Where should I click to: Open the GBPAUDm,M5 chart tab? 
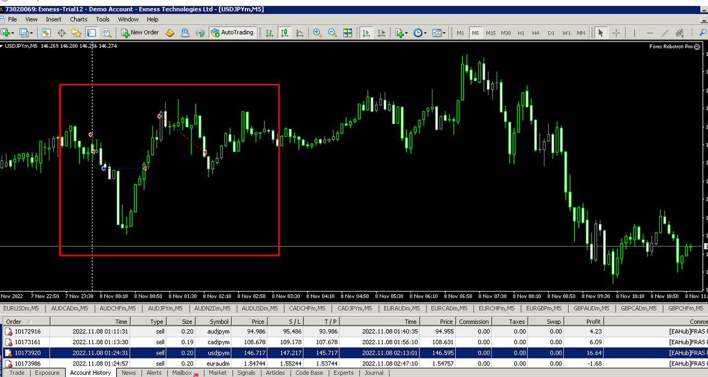tap(591, 309)
